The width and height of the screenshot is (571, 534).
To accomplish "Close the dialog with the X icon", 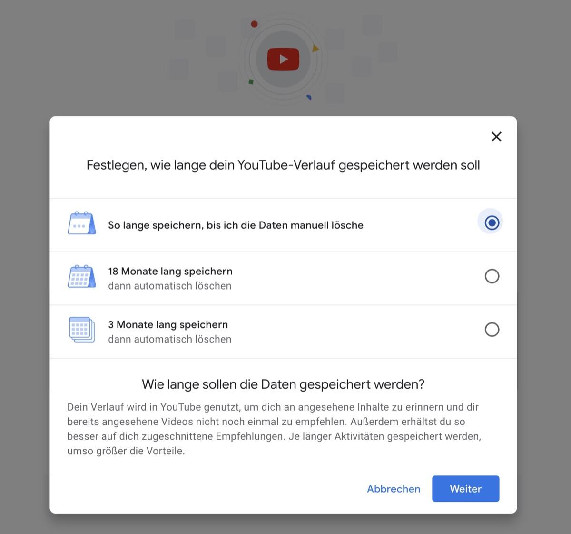I will 496,137.
